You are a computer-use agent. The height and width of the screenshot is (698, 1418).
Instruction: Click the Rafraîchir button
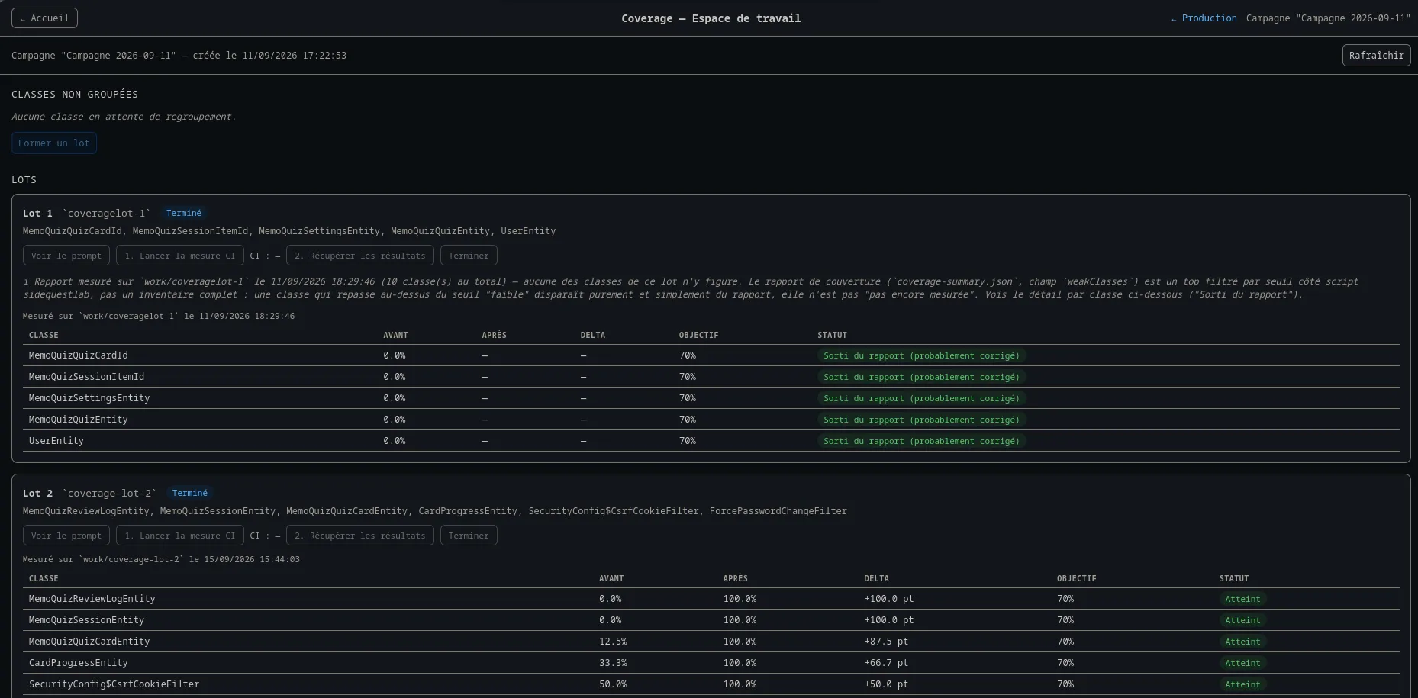click(1376, 55)
